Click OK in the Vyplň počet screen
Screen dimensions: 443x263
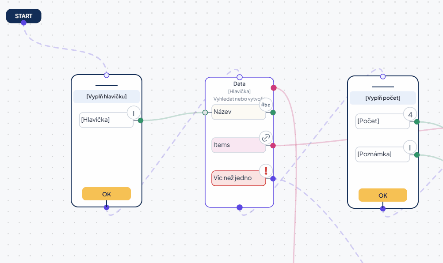383,195
